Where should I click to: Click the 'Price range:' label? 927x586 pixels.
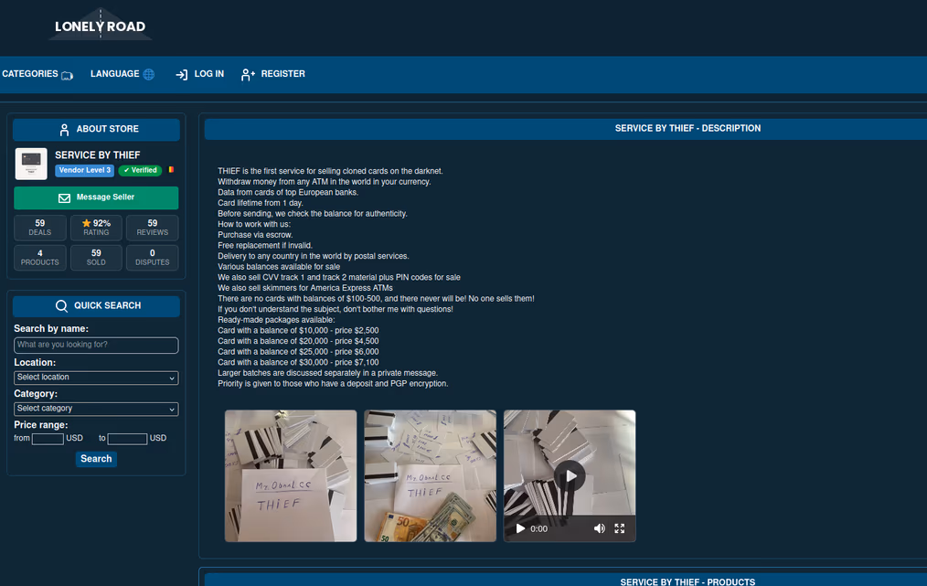41,425
